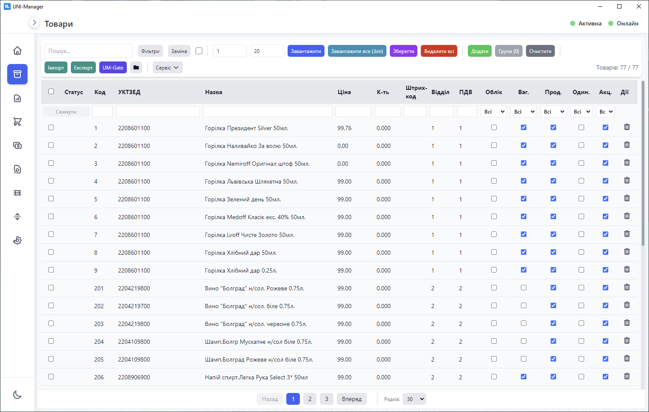The height and width of the screenshot is (412, 649).
Task: Click the shopping cart sidebar icon
Action: (x=17, y=122)
